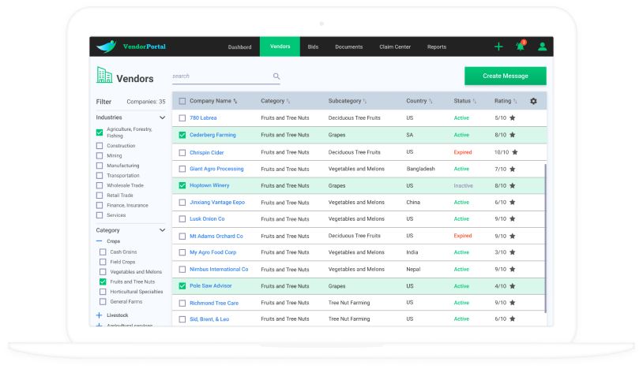Click star rating for Jinxiang Vantage Eepo
643x369 pixels.
coord(512,203)
